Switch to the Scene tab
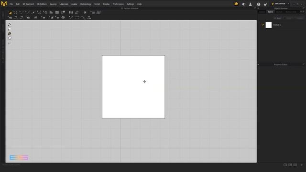This screenshot has width=306, height=172. (x=262, y=12)
